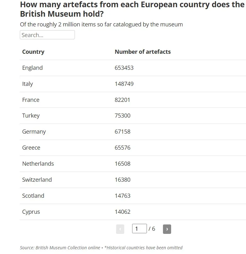Select the Scotland row
The image size is (246, 254).
pyautogui.click(x=133, y=196)
